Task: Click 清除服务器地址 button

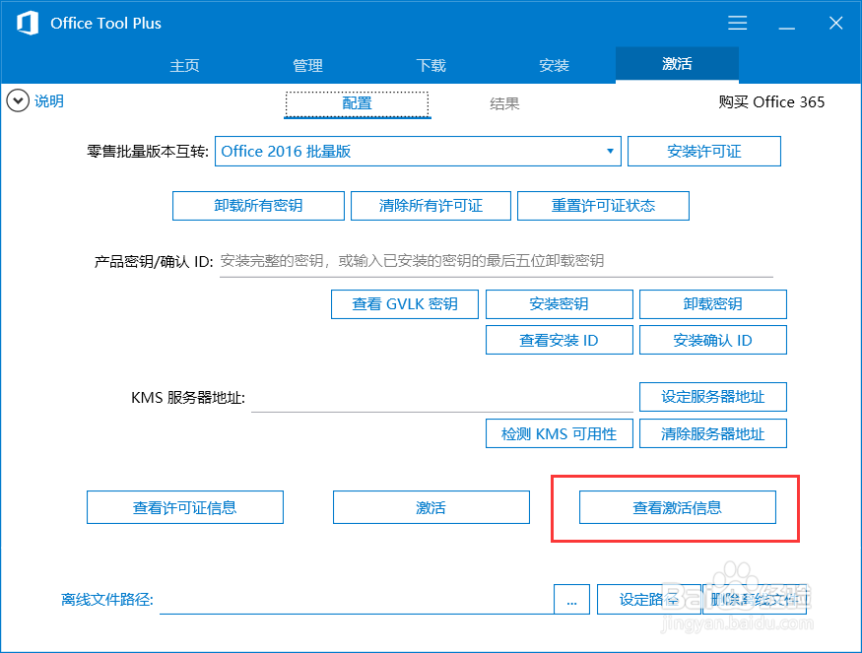Action: click(713, 433)
